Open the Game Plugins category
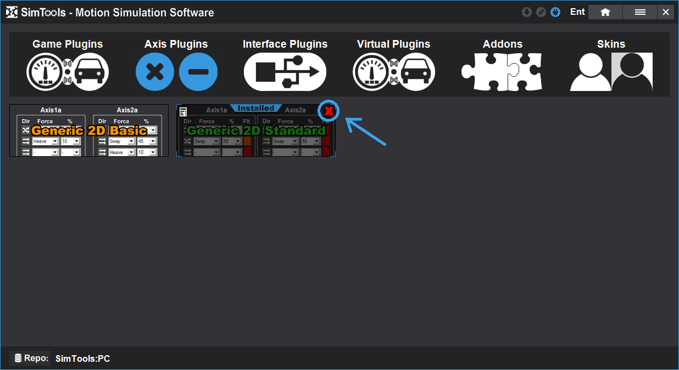 68,65
